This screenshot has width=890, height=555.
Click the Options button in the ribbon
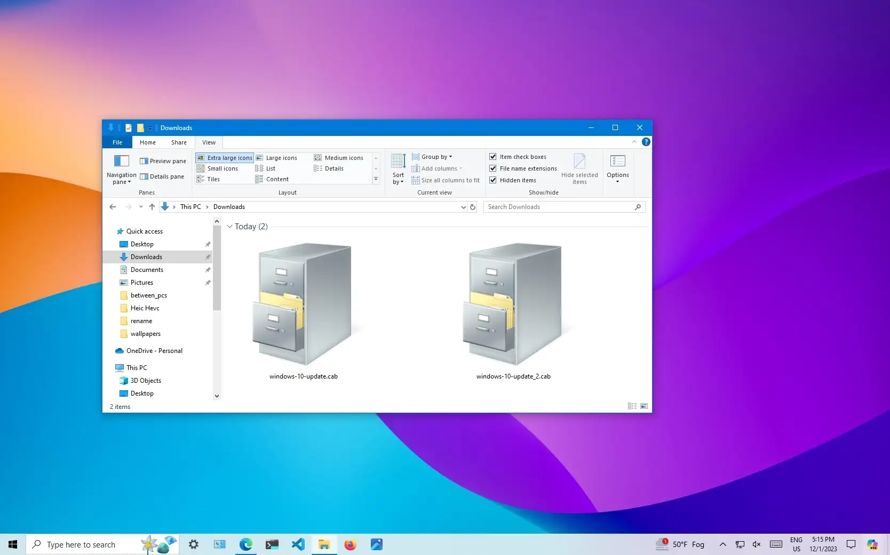617,168
